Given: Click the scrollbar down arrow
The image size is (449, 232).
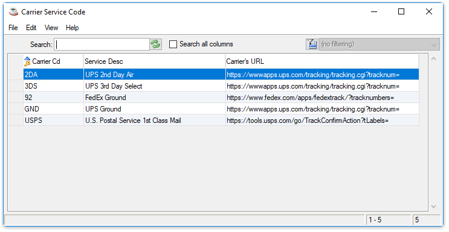Looking at the screenshot, I should pyautogui.click(x=433, y=206).
